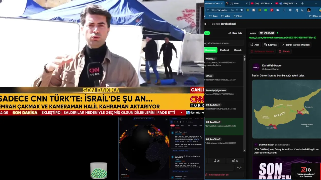The height and width of the screenshot is (180, 321).
Task: Click the read aloud icon in address bar
Action: click(237, 10)
